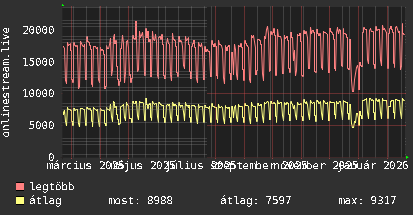Viewport: 413px width, 215px height.
Task: Click the yellow átlag color swatch
Action: tap(20, 201)
